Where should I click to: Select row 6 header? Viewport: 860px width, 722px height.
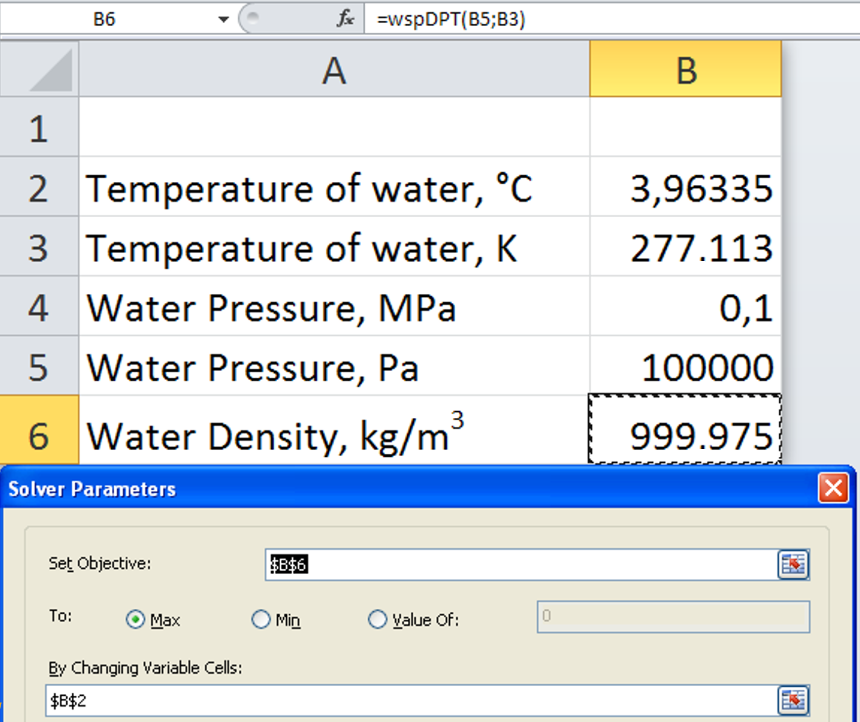40,430
